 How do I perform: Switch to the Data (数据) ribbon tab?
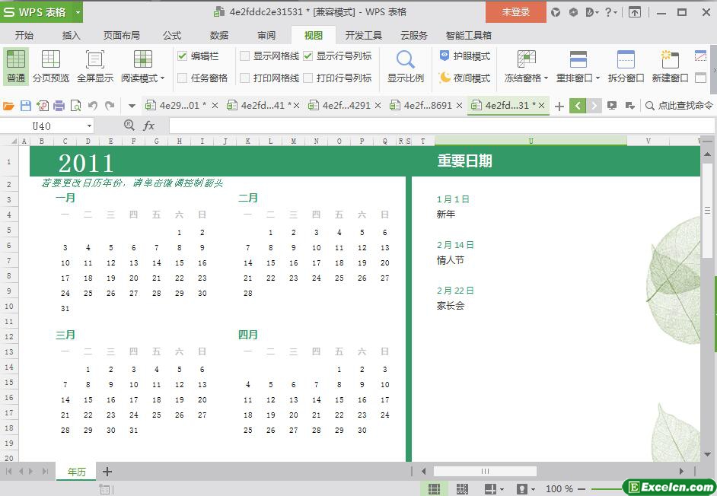(219, 35)
